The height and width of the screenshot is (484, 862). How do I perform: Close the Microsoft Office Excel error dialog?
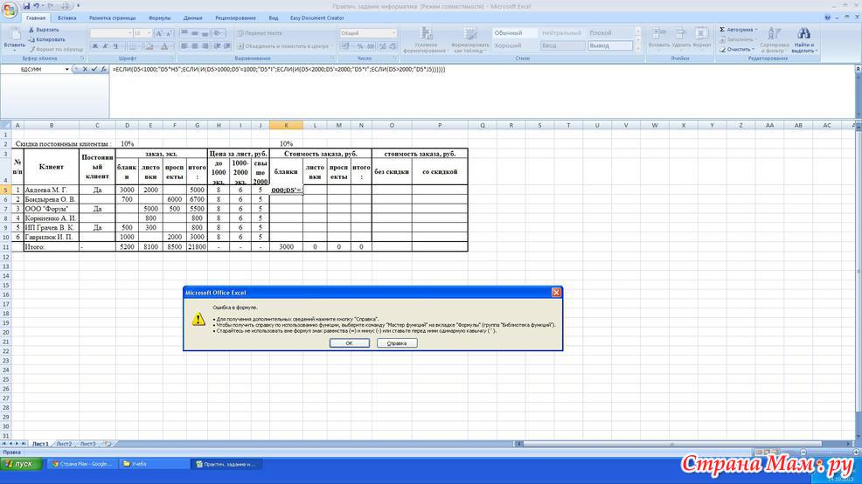tap(556, 293)
